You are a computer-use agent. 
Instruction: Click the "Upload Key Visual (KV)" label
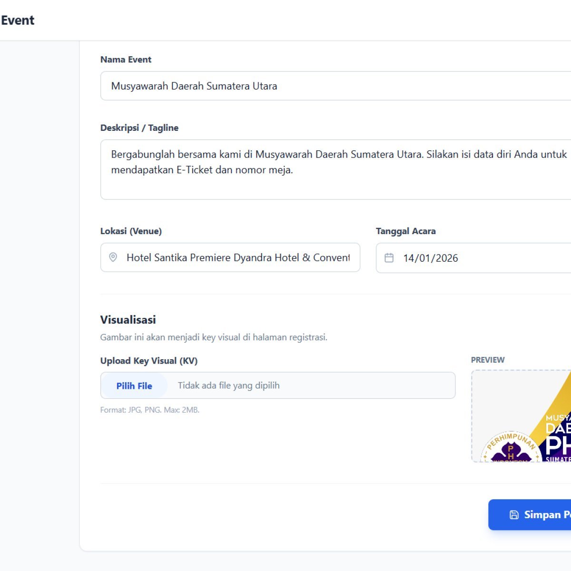coord(148,361)
